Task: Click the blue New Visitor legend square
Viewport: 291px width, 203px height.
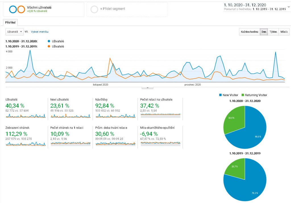Action: pos(221,95)
